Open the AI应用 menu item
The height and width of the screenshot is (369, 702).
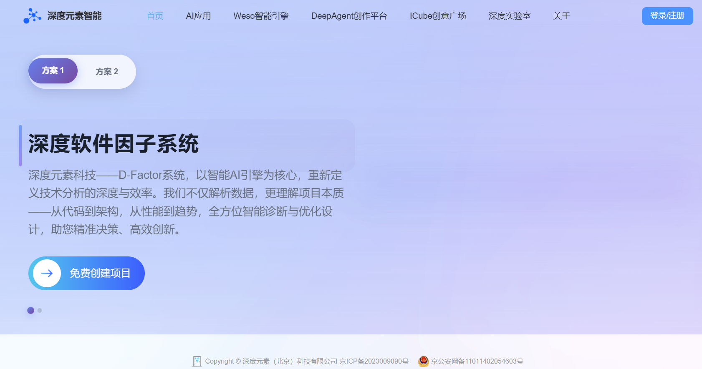point(198,16)
